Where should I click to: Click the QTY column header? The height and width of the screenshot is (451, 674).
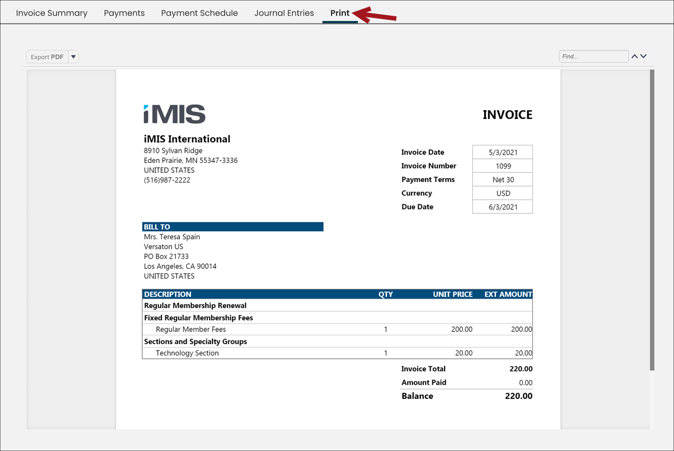386,294
